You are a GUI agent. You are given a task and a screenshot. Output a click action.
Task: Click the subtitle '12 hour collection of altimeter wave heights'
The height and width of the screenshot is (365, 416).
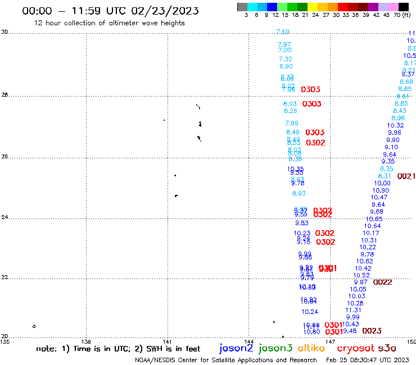(109, 23)
